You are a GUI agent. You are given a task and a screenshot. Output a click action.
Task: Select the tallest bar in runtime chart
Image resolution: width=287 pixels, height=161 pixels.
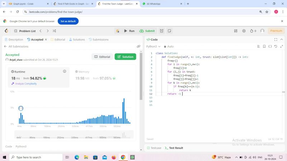coord(124,111)
